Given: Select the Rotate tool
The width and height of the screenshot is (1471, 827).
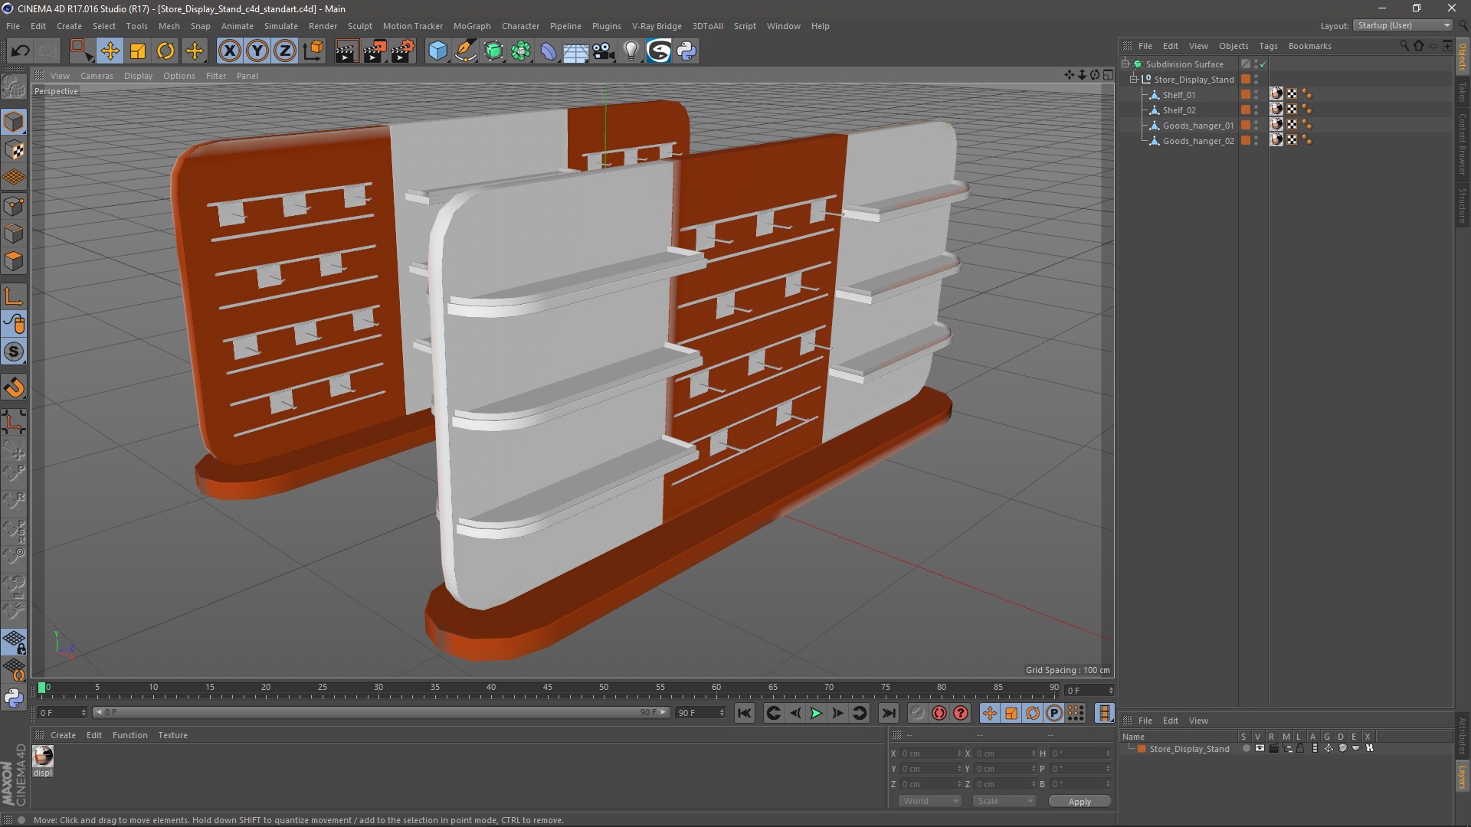Looking at the screenshot, I should pos(165,51).
